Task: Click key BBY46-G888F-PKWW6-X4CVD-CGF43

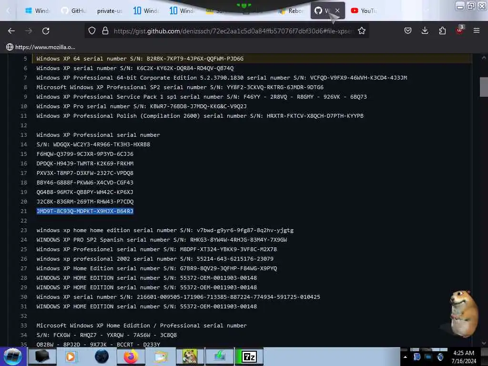Action: [x=85, y=183]
